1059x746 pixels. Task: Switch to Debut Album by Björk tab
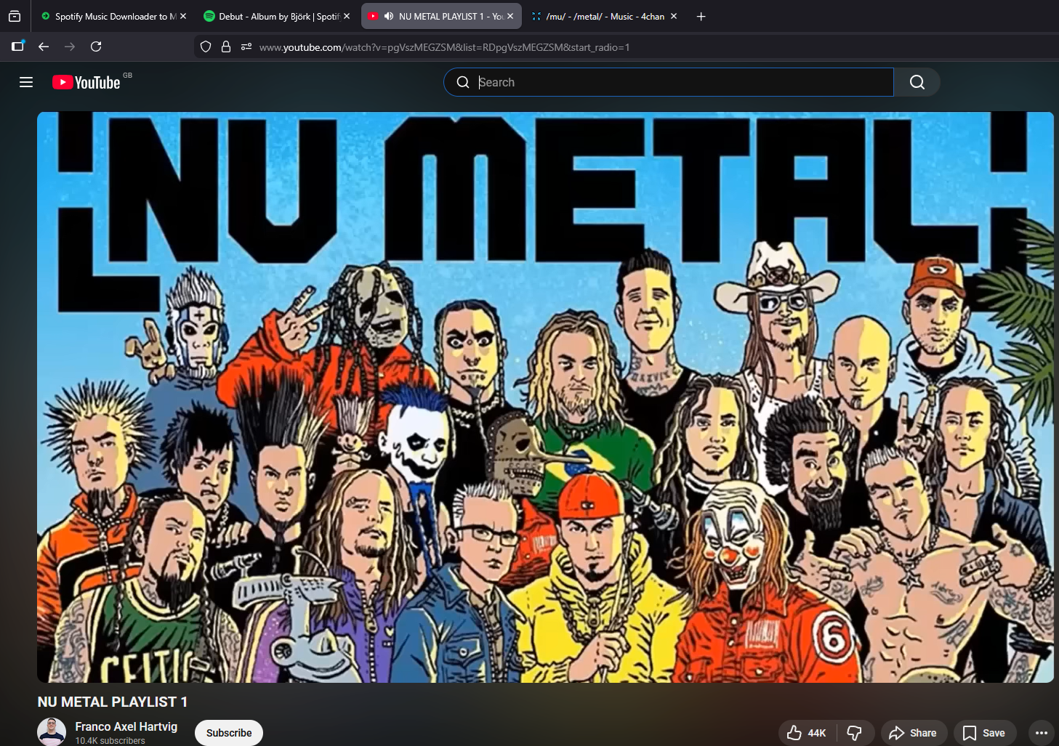click(272, 16)
